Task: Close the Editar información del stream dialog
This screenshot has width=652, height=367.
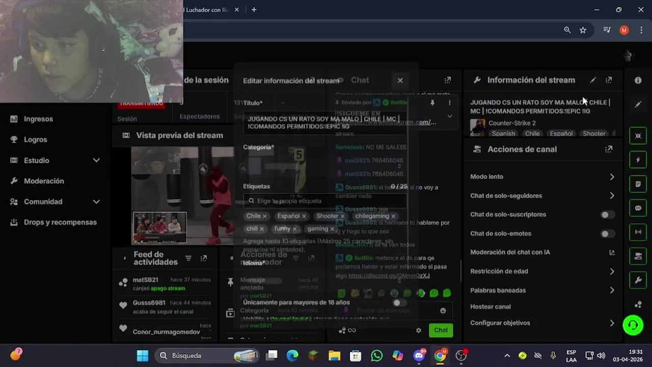Action: (x=400, y=80)
